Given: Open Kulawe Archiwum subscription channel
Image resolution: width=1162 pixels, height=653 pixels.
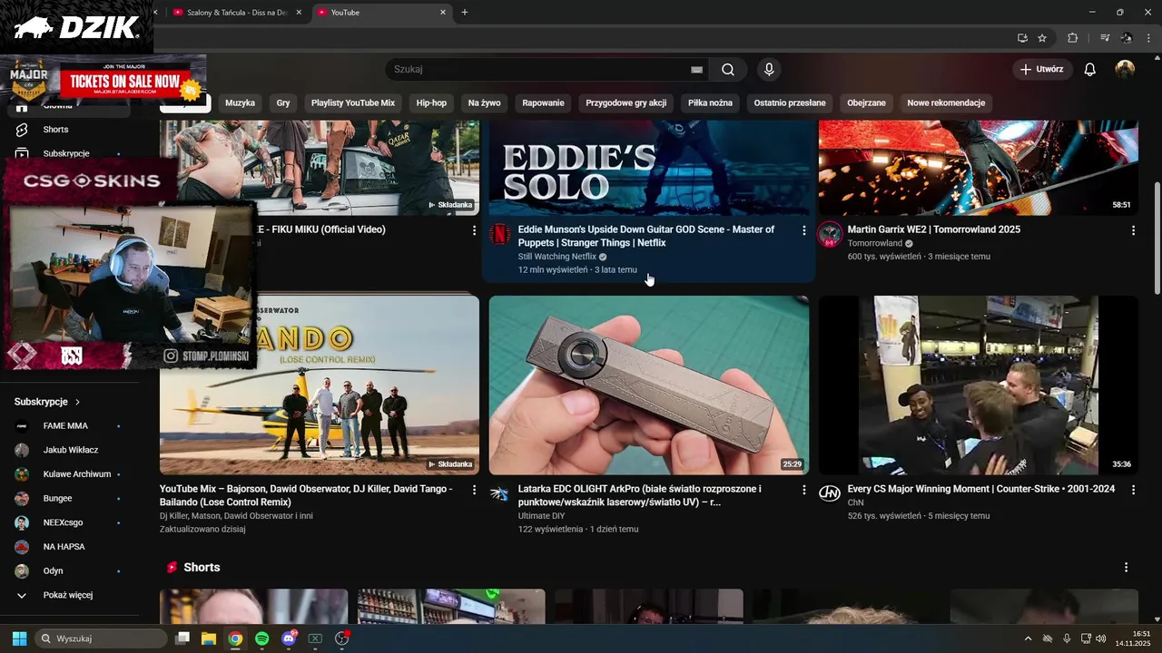Looking at the screenshot, I should [68, 474].
